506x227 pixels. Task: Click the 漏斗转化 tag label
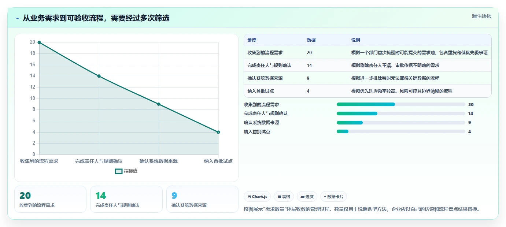(481, 16)
